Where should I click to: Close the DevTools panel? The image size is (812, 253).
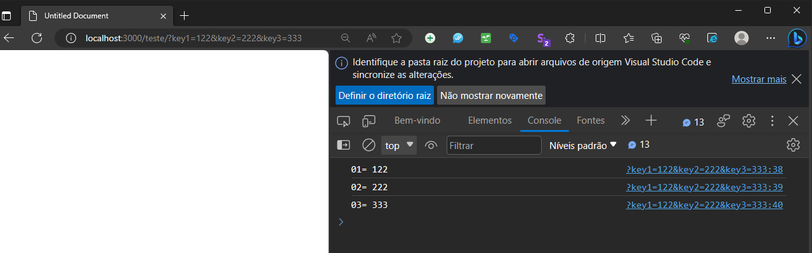tap(793, 120)
